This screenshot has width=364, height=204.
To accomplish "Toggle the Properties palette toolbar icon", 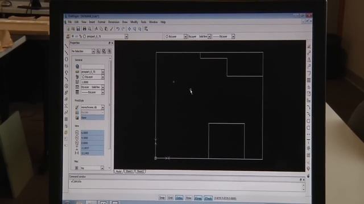I will pos(146,29).
